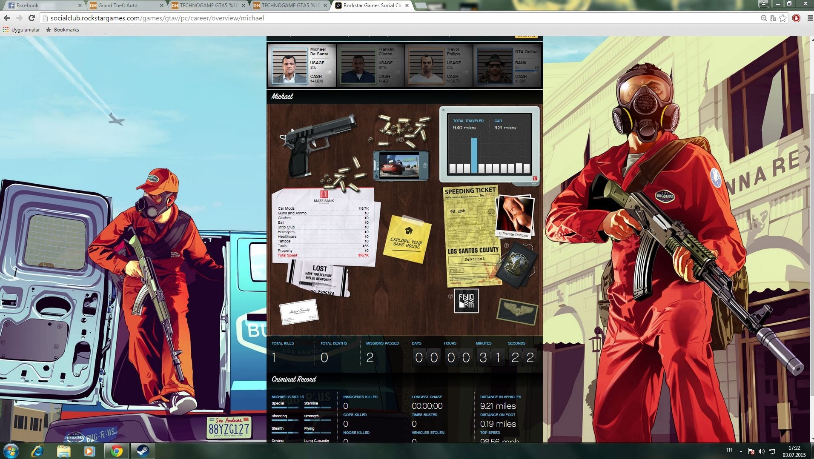
Task: Open the Uygulamalar apps shortcut
Action: click(x=21, y=30)
